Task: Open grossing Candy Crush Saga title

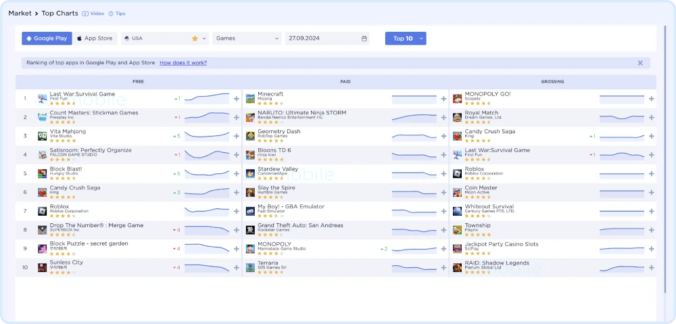Action: tap(489, 132)
